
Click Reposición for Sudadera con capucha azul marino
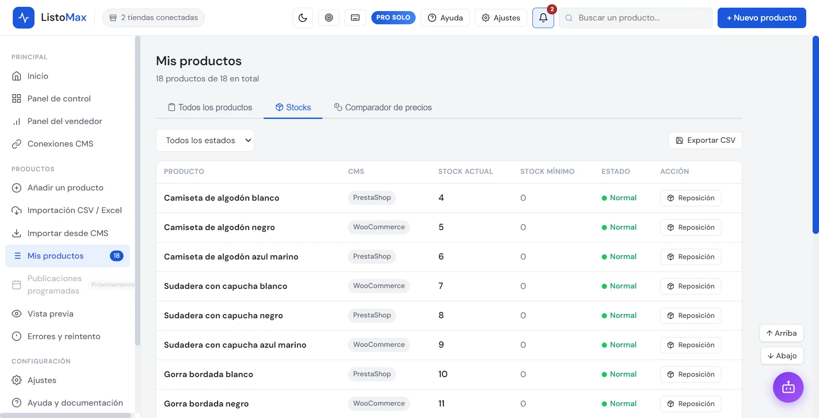pos(690,345)
